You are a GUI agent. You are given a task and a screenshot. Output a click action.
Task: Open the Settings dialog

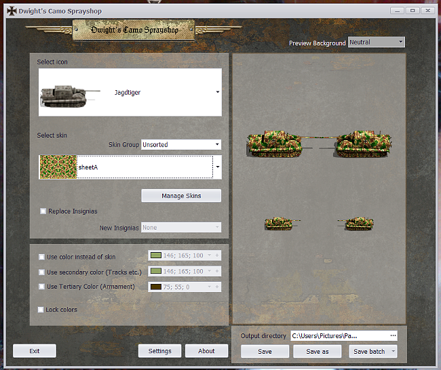tap(160, 351)
